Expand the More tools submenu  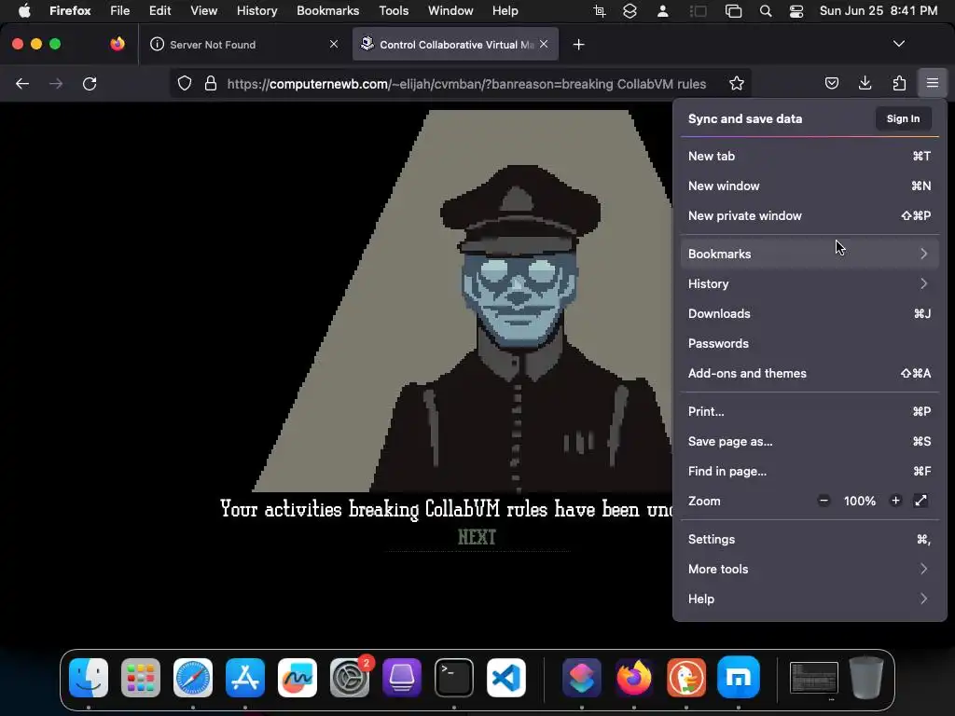(810, 570)
